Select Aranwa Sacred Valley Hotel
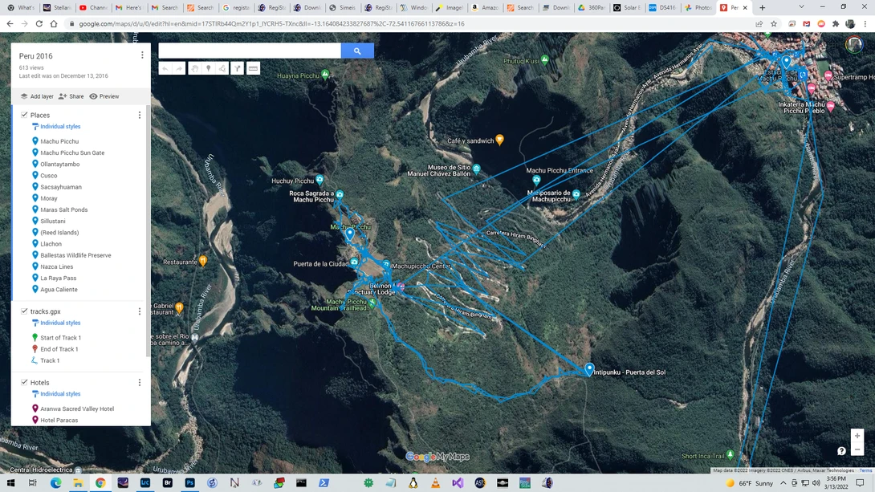This screenshot has height=492, width=875. [x=77, y=409]
